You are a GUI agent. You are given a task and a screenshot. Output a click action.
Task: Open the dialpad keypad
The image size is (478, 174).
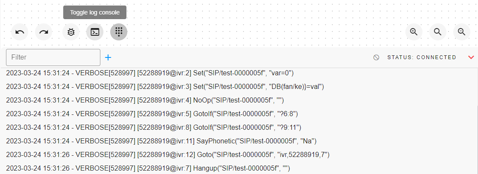pyautogui.click(x=119, y=32)
